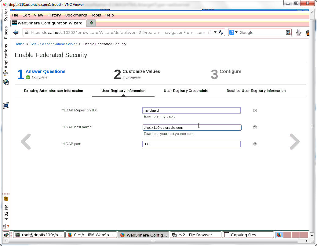This screenshot has width=317, height=246.
Task: Click the Configure step heading
Action: (231, 71)
